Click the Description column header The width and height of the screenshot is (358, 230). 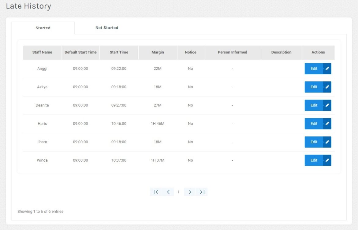[281, 52]
